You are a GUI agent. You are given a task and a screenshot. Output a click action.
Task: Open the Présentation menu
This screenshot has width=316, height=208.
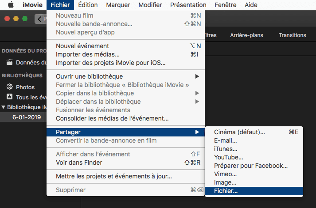[x=188, y=5]
